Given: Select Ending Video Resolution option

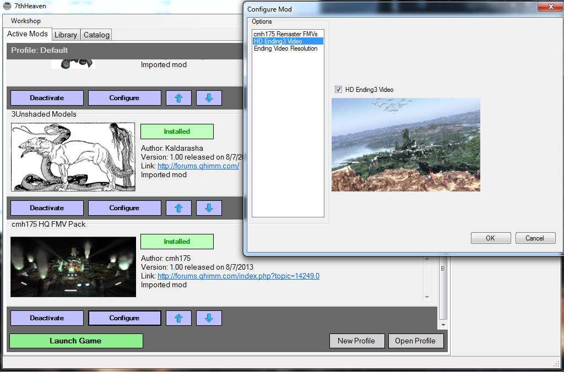Looking at the screenshot, I should 286,48.
